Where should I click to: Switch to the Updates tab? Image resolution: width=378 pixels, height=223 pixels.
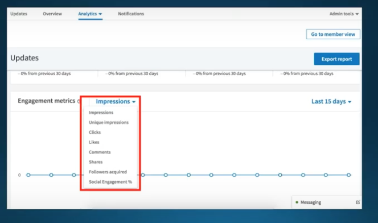coord(19,14)
